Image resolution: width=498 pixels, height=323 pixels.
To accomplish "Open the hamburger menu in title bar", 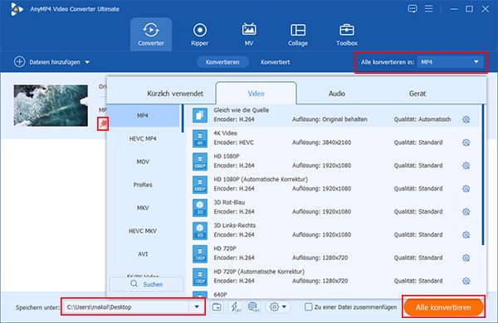I will click(x=428, y=8).
